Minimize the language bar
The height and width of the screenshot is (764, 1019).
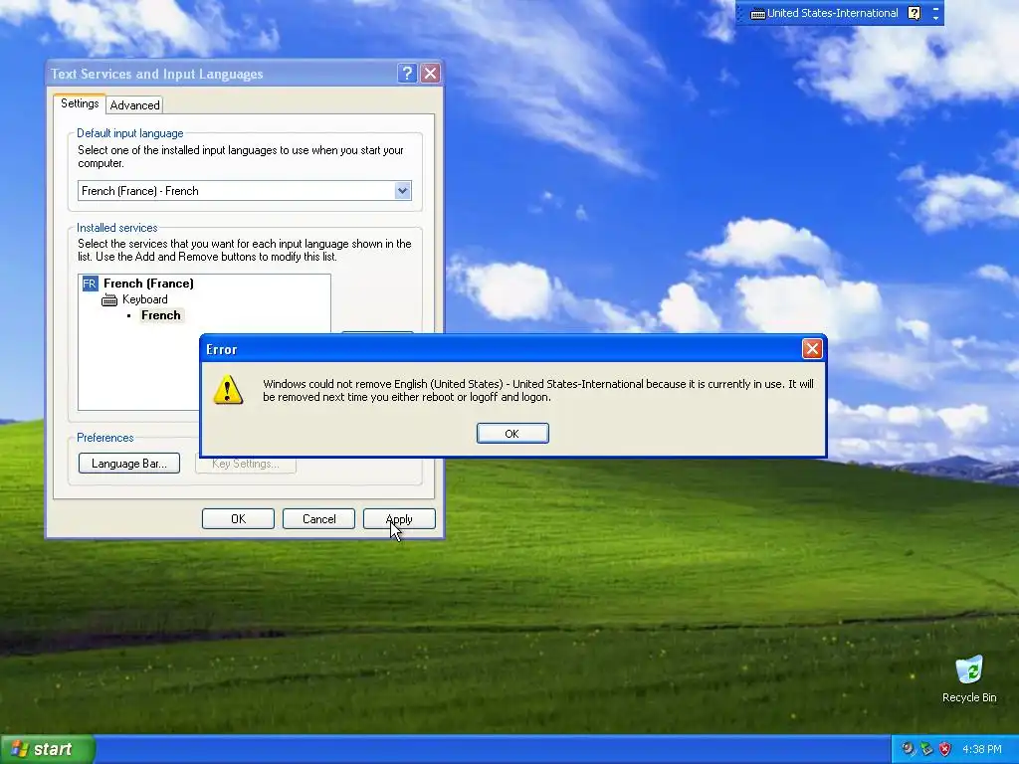[x=935, y=8]
